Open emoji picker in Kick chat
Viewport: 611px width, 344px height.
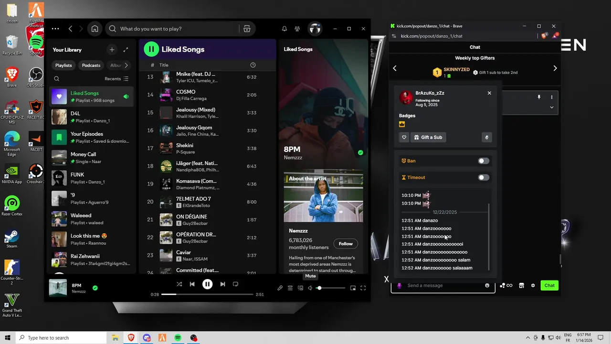[487, 285]
